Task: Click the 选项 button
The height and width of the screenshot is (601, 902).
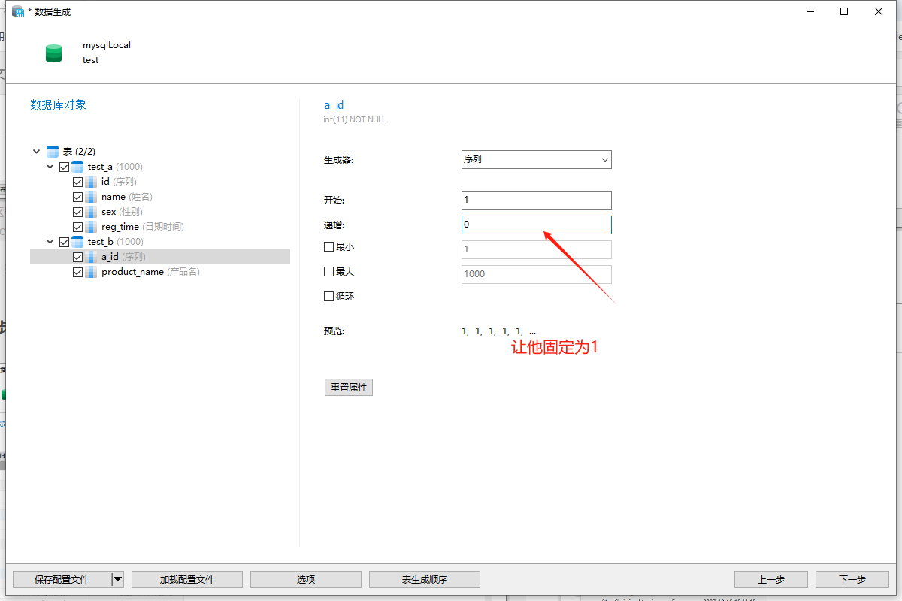Action: point(306,579)
